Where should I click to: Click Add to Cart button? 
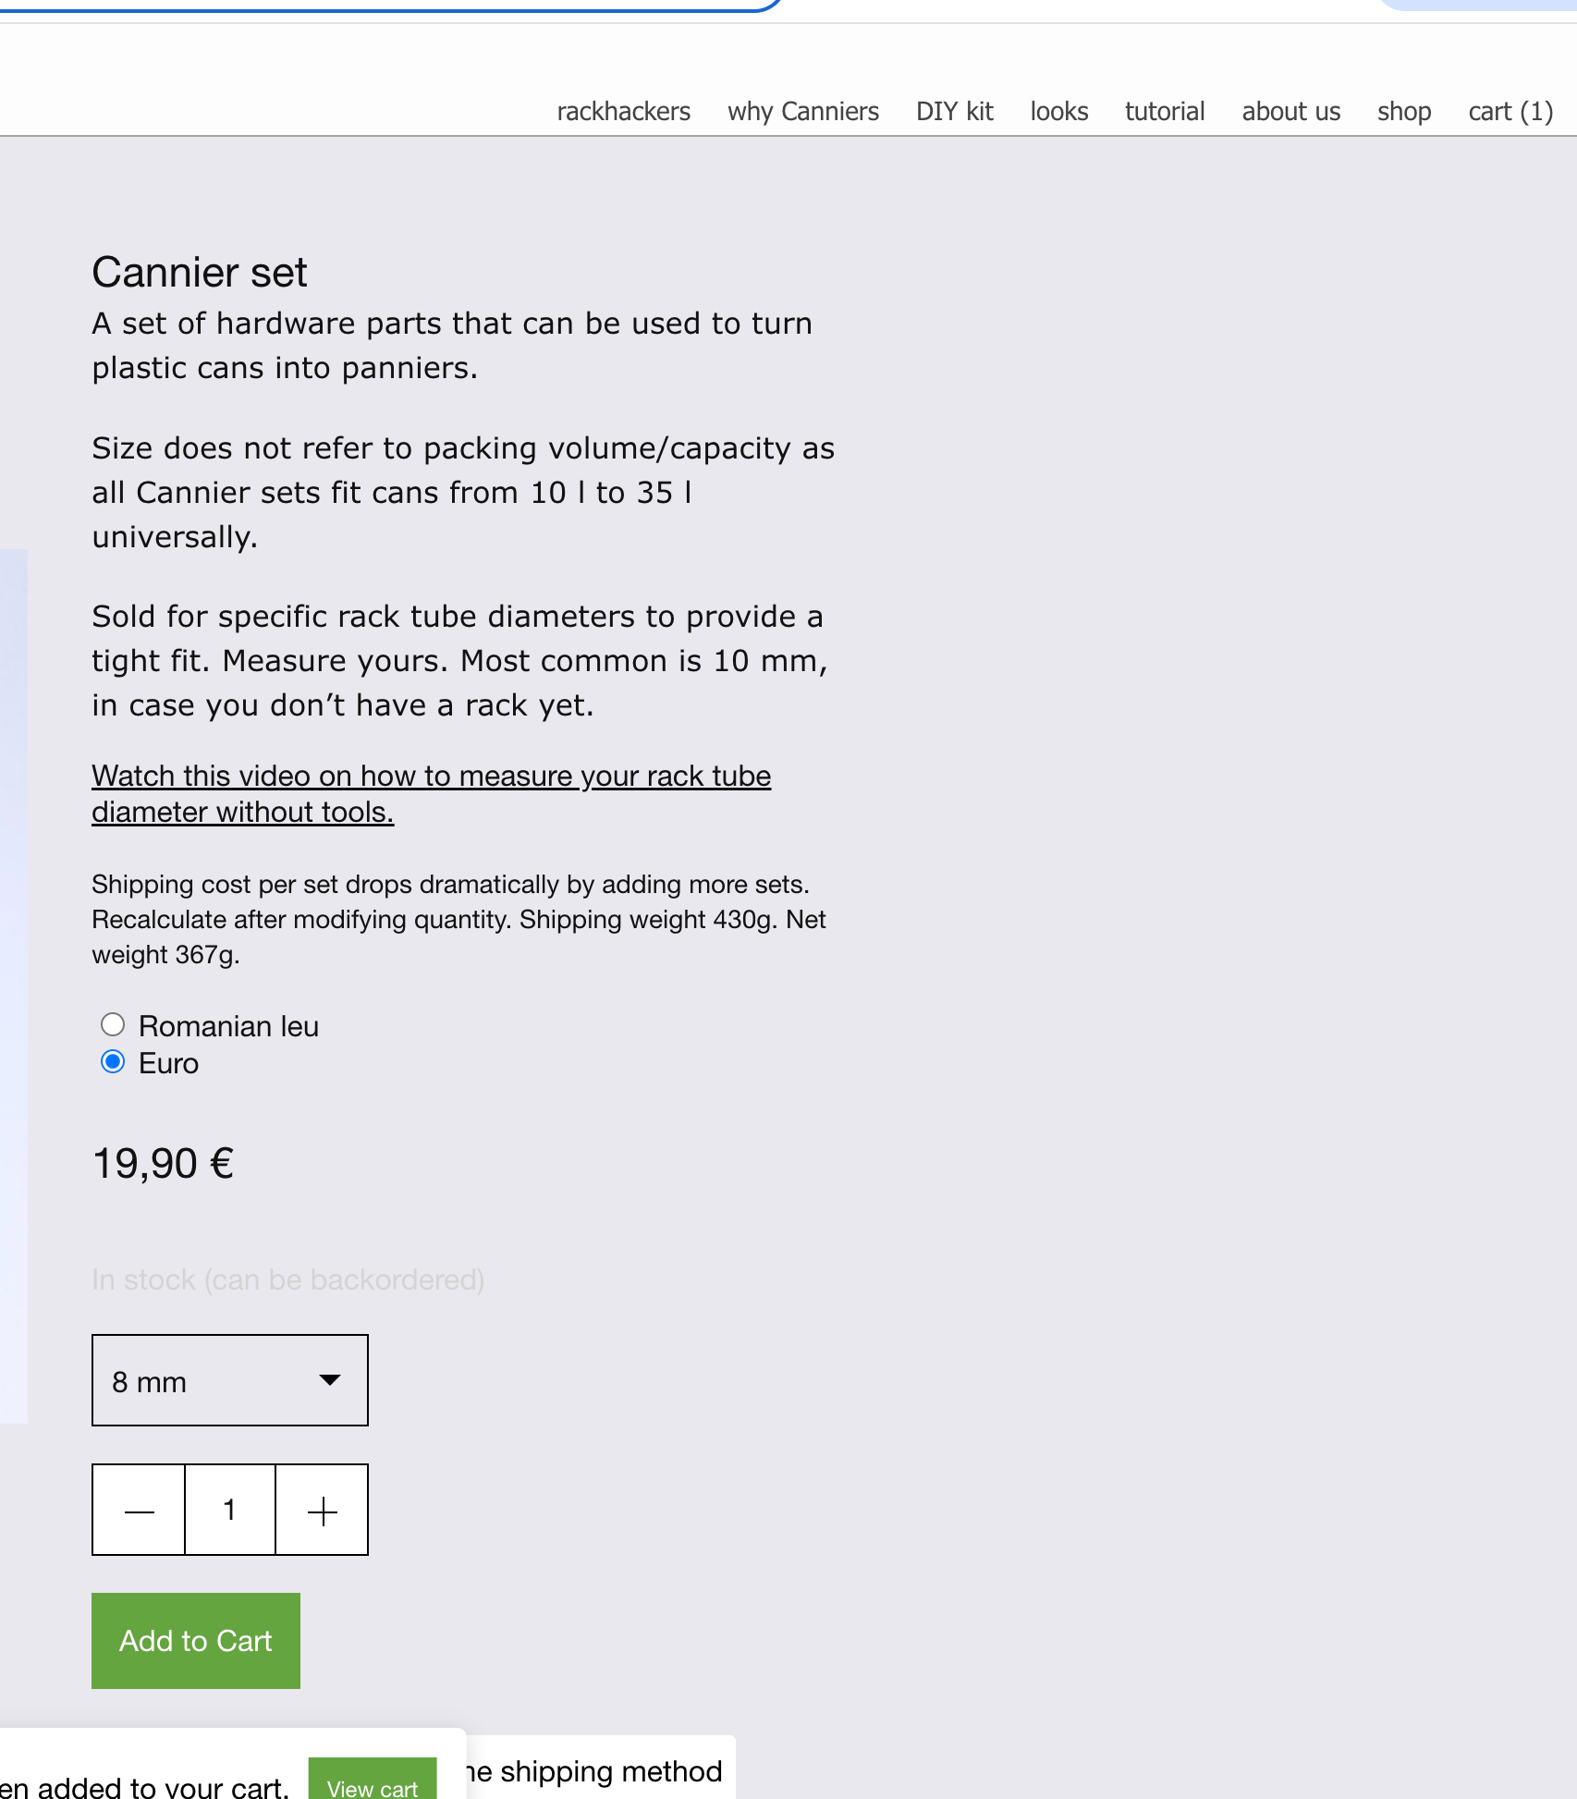click(x=195, y=1641)
